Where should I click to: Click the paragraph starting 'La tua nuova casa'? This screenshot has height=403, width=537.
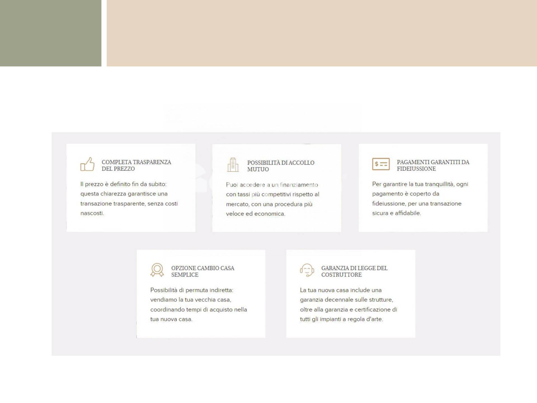click(x=348, y=304)
